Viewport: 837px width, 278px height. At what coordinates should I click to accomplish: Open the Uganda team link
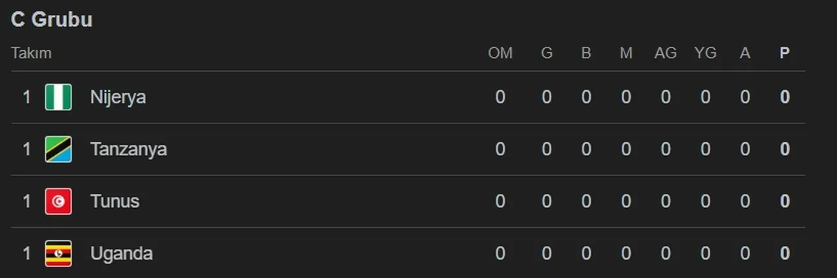pos(121,253)
